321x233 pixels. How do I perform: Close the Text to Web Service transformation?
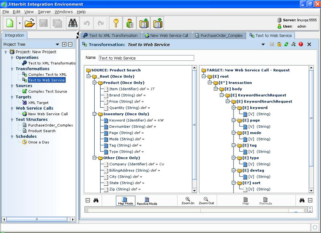point(309,44)
